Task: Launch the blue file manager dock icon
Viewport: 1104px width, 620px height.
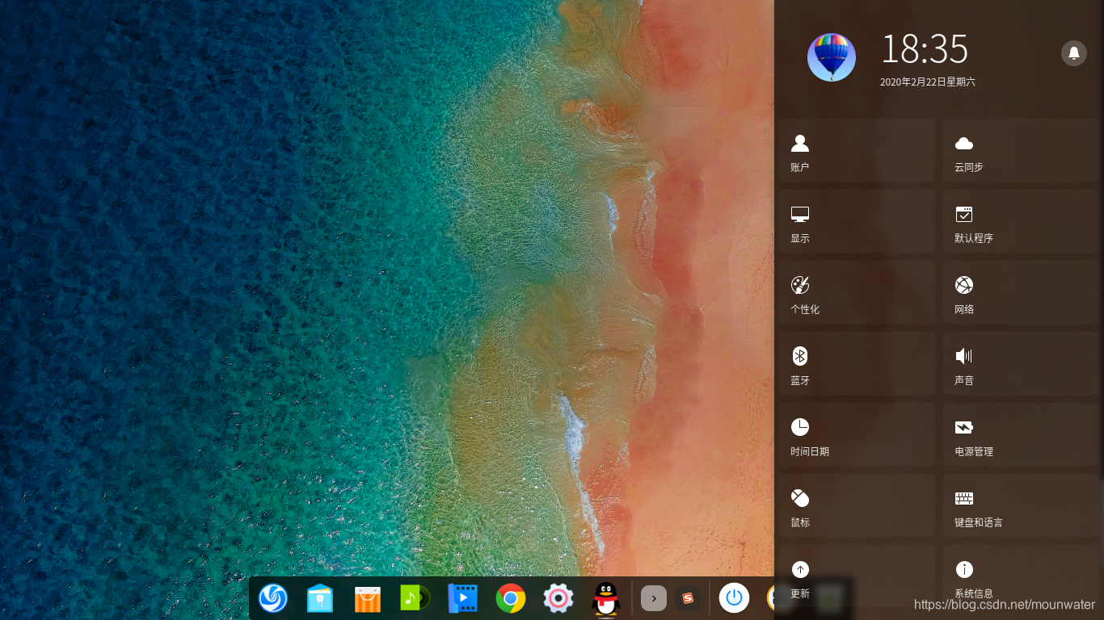Action: [320, 598]
